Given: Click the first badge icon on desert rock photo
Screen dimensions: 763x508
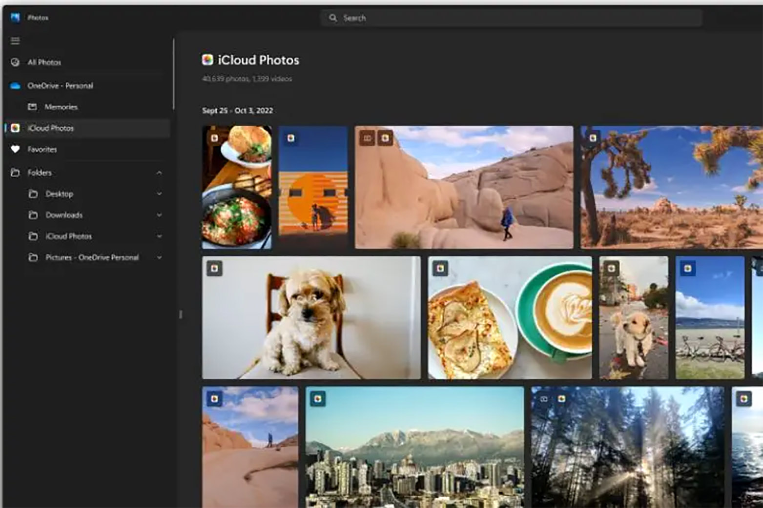Looking at the screenshot, I should [x=368, y=138].
